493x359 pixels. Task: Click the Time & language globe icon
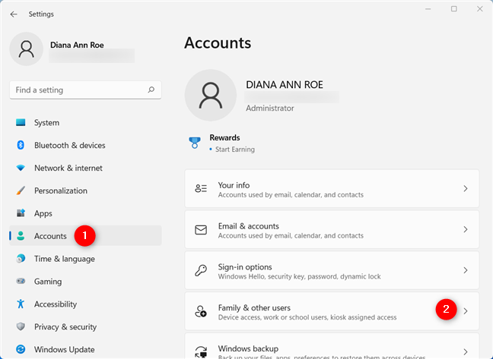(21, 259)
